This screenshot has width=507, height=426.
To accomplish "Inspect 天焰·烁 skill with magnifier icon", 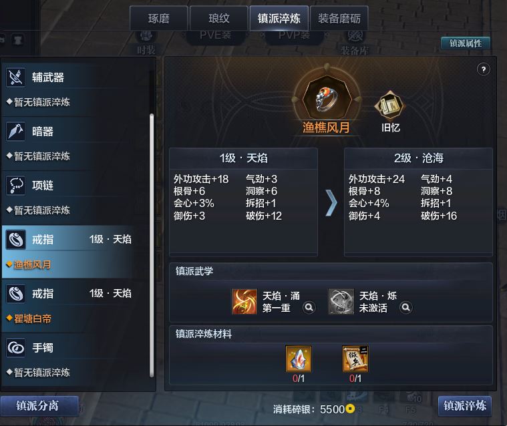I will 405,307.
